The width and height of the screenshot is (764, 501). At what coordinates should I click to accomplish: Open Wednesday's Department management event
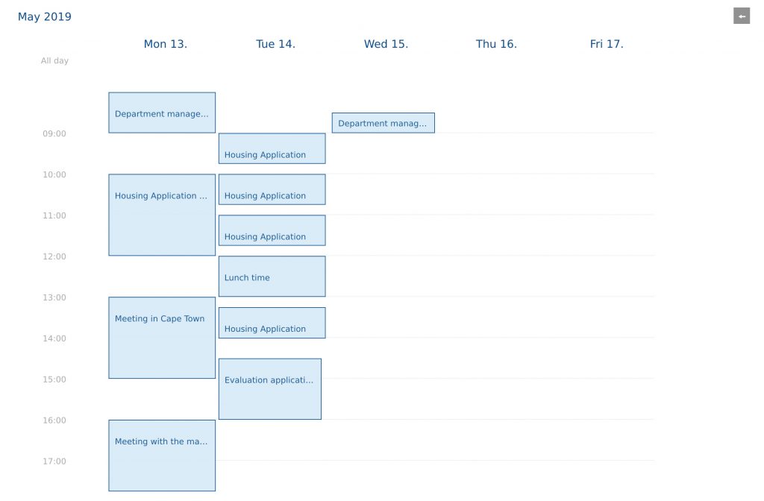pyautogui.click(x=383, y=123)
